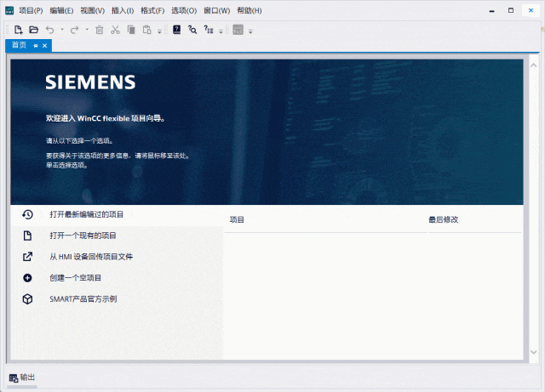Open the 插入(I) menu
This screenshot has height=392, width=545.
[x=123, y=11]
